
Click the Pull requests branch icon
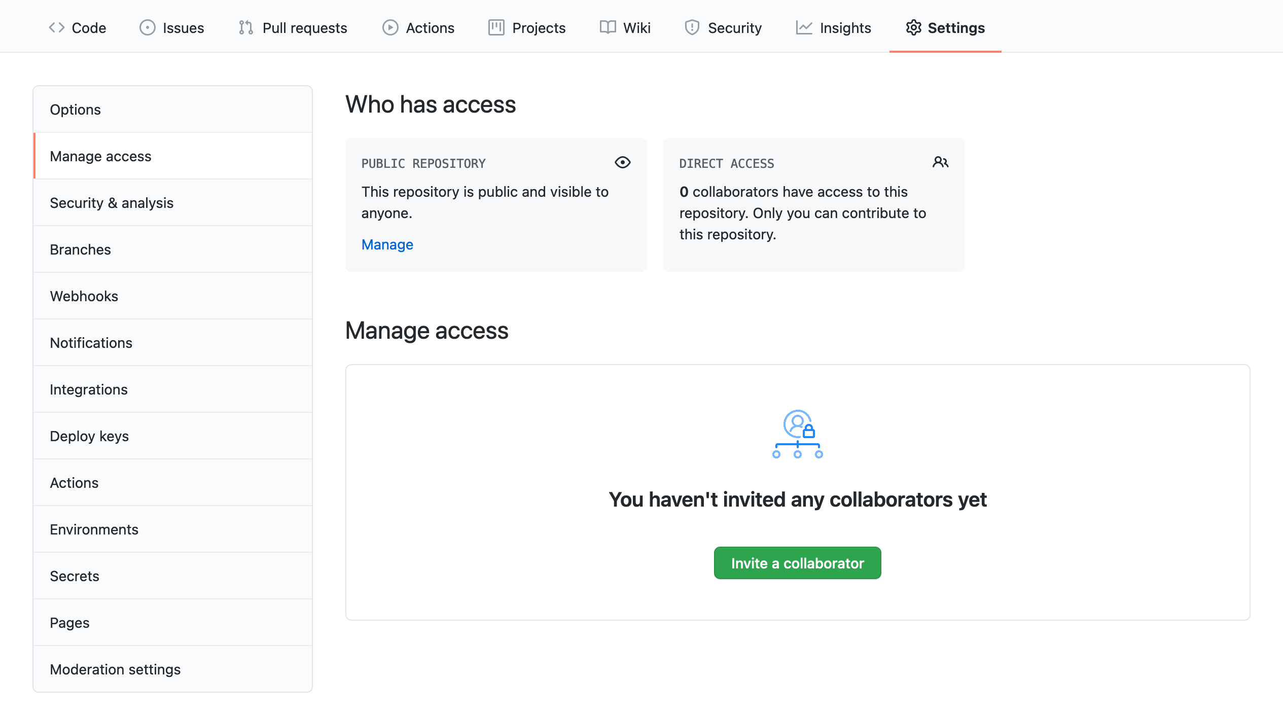click(246, 27)
